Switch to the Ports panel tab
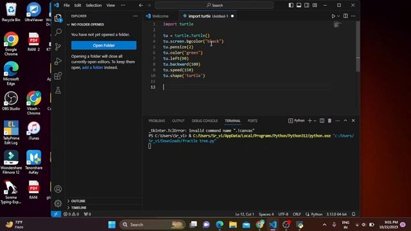The width and height of the screenshot is (411, 231). 252,121
